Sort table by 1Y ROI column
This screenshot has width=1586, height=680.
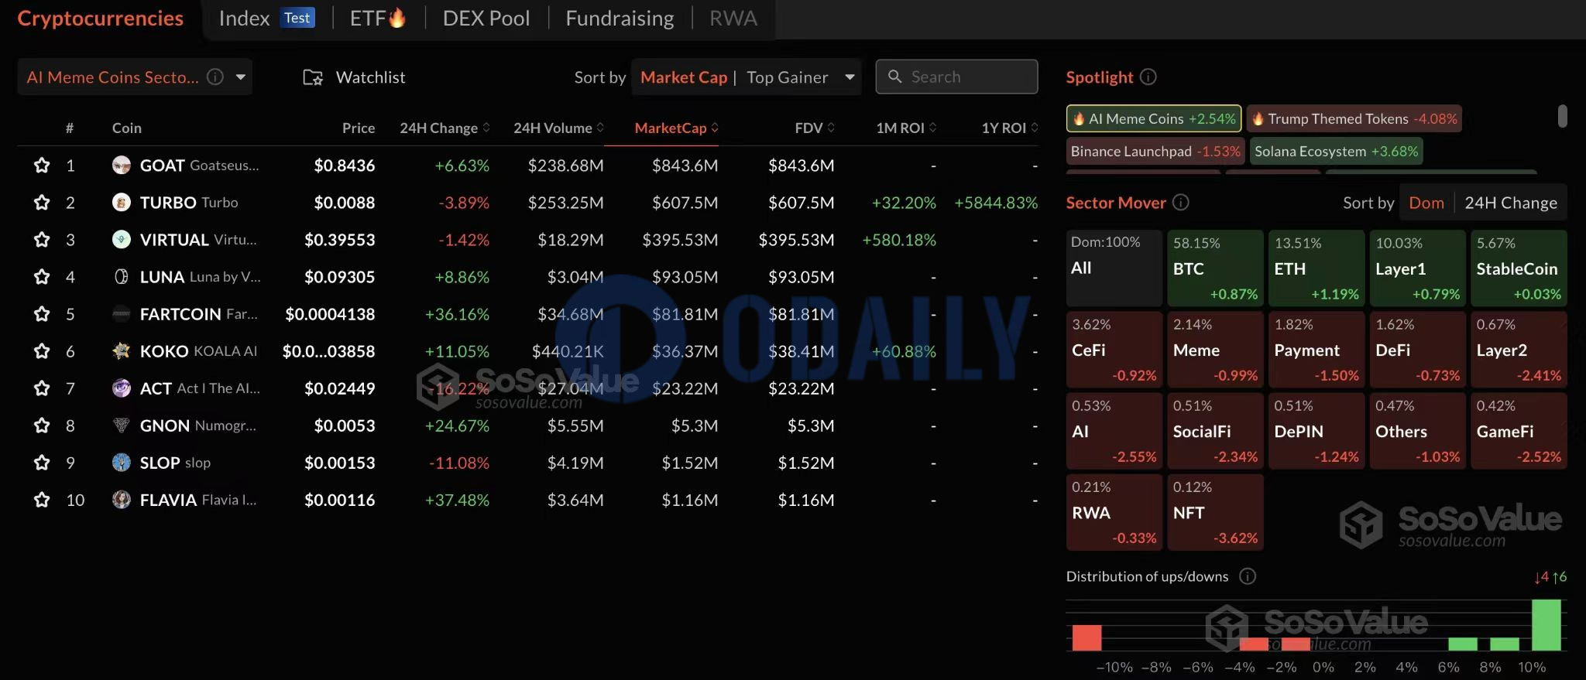(1010, 128)
